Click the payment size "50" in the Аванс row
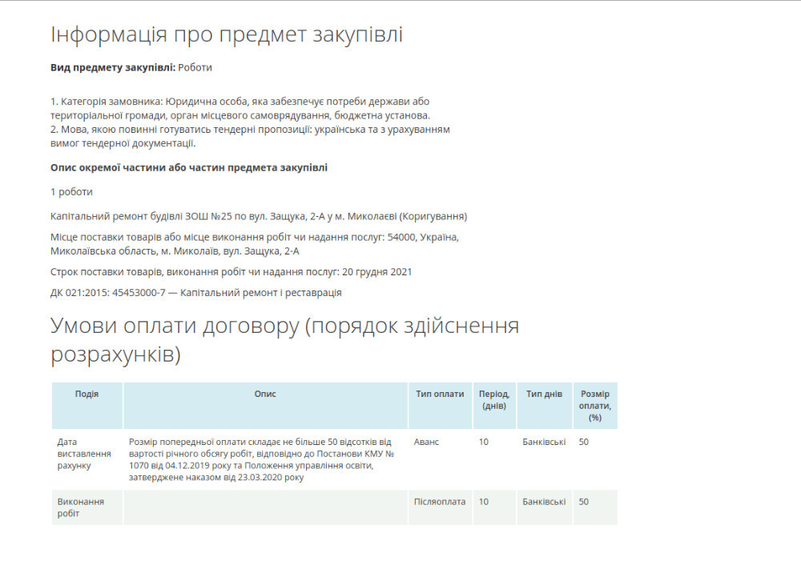The image size is (801, 561). [583, 442]
